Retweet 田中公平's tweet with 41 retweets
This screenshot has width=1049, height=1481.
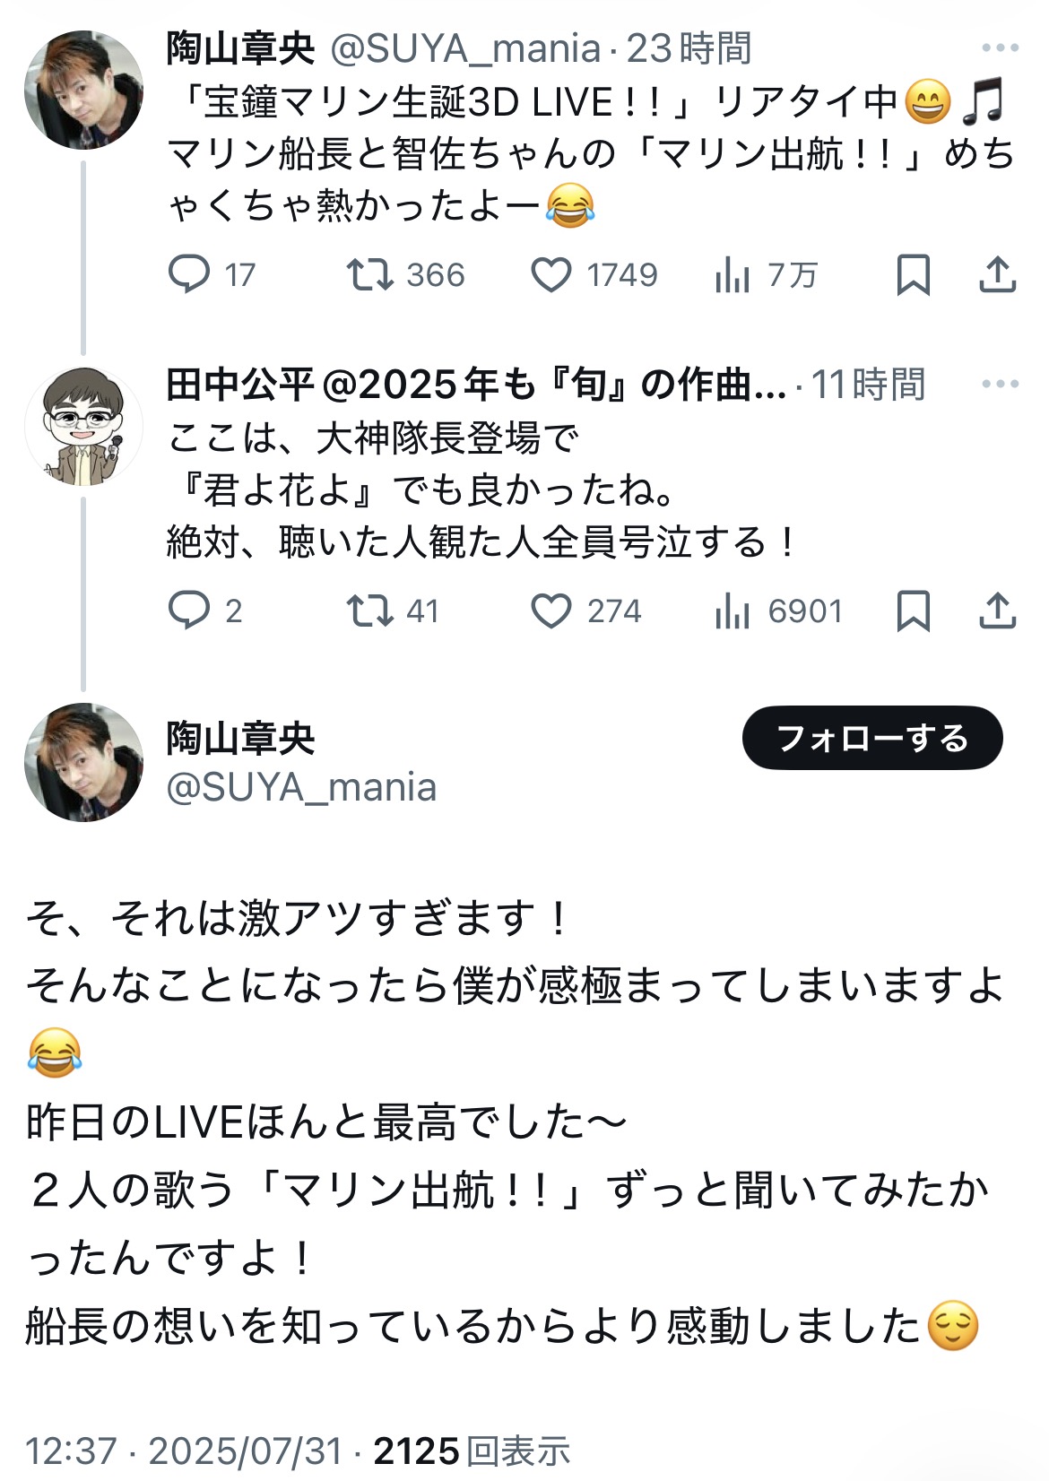(370, 611)
